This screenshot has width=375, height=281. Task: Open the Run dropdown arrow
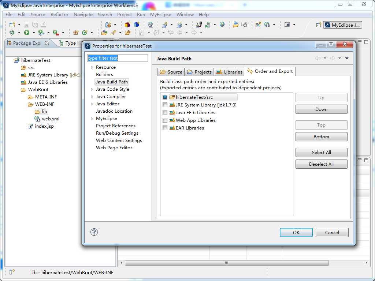(x=34, y=33)
